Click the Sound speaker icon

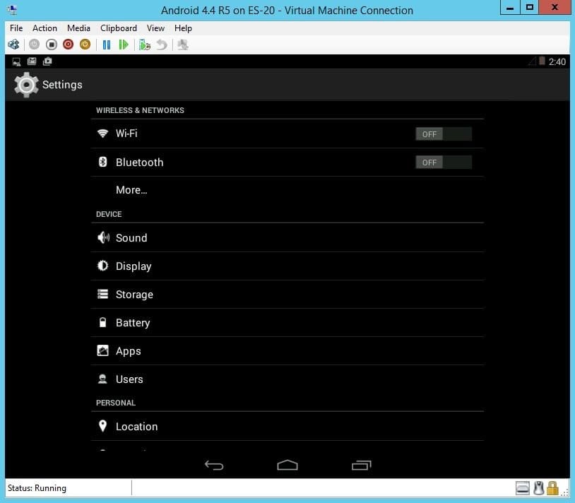tap(103, 237)
